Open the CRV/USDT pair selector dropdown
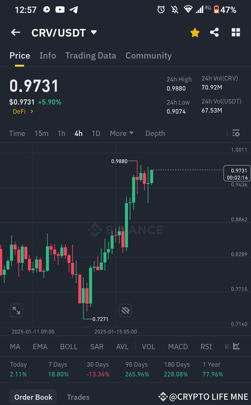This screenshot has height=405, width=251. (93, 32)
